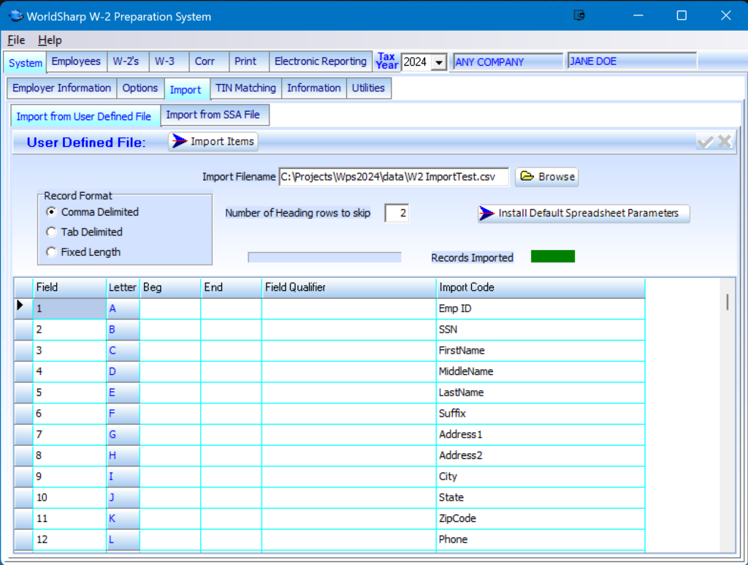Select Comma Delimited record format
This screenshot has height=565, width=748.
tap(51, 211)
